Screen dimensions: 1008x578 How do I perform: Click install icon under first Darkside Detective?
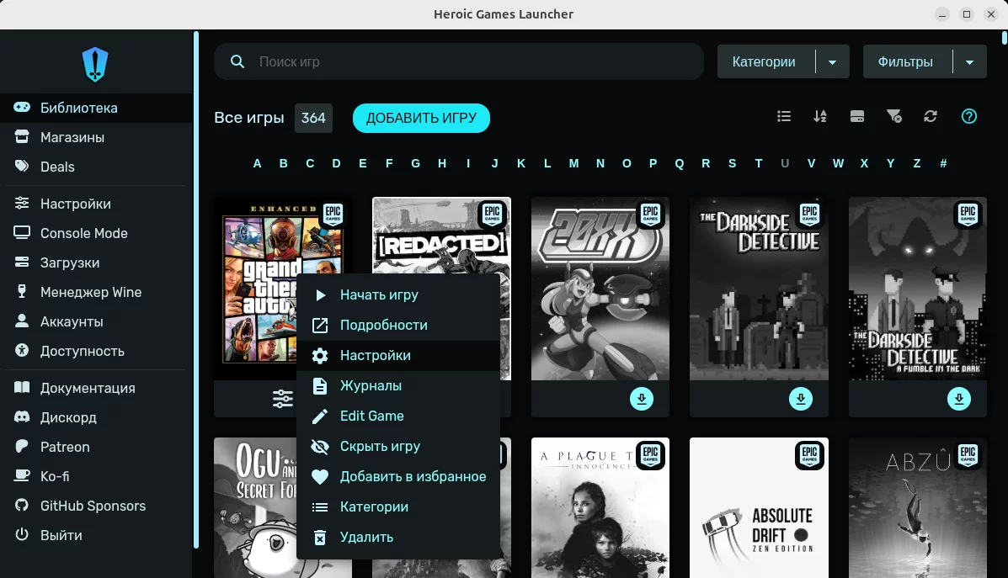click(x=800, y=399)
